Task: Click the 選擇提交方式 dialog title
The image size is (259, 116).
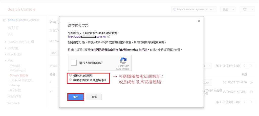Action: click(78, 25)
